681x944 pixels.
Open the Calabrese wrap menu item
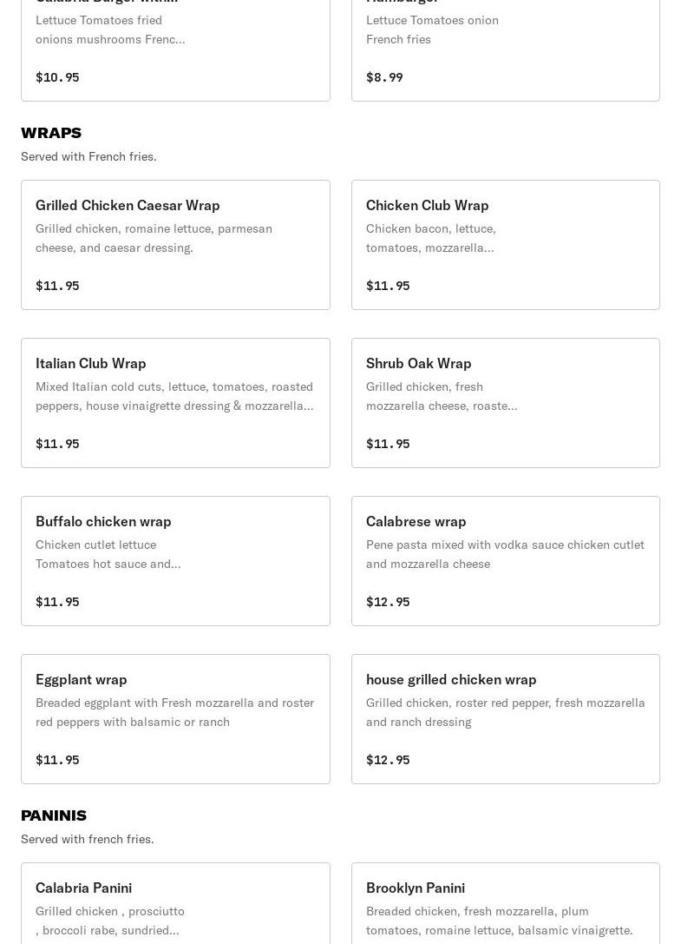(x=505, y=561)
